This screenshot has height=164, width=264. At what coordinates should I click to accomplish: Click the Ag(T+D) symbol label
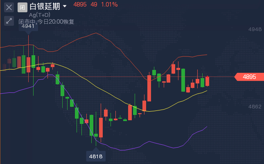40,15
